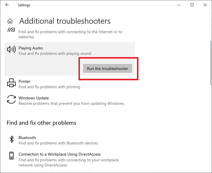Screen dimensions: 212x173
Task: Click the Printer icon
Action: point(11,83)
